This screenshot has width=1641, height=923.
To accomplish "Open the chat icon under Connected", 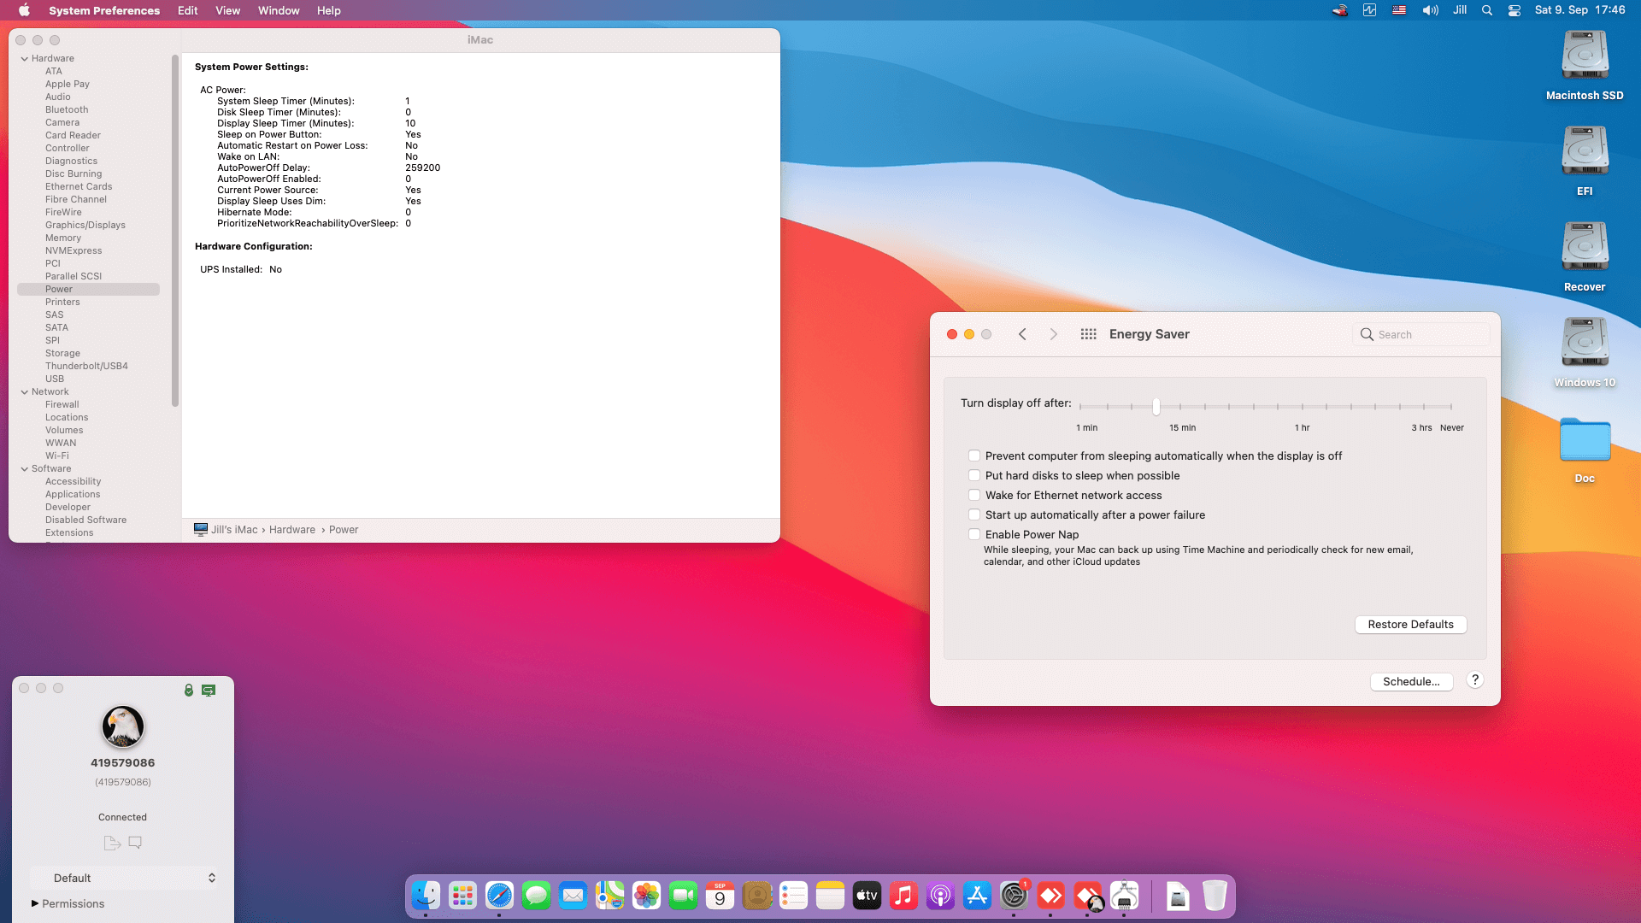I will [135, 843].
